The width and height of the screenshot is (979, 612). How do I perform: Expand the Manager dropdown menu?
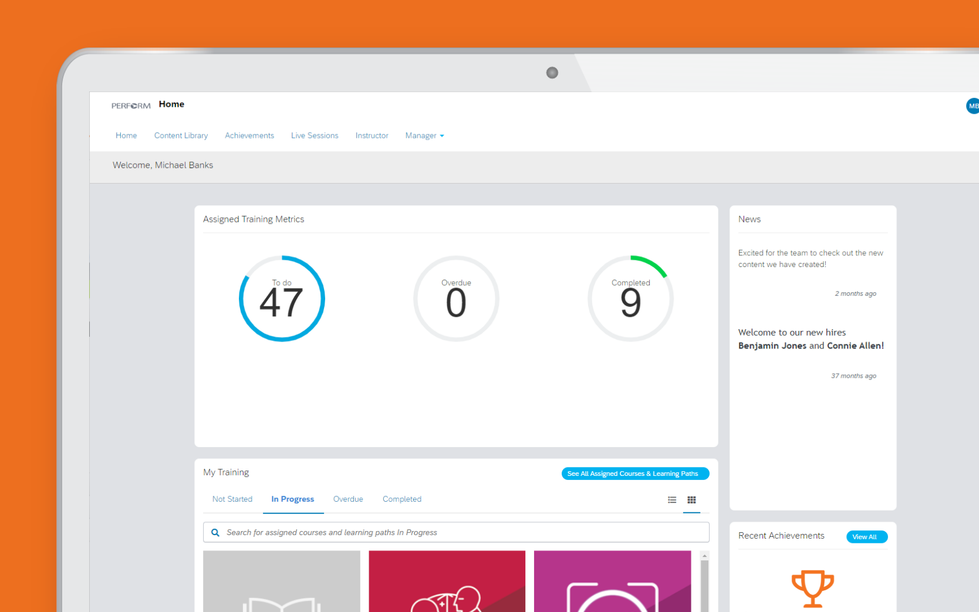pos(424,136)
